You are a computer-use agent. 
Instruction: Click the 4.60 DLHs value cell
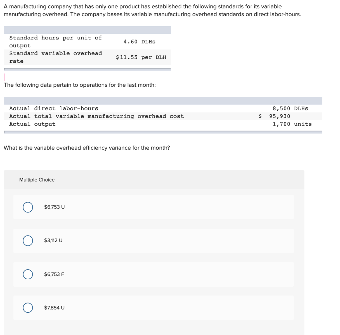point(139,42)
